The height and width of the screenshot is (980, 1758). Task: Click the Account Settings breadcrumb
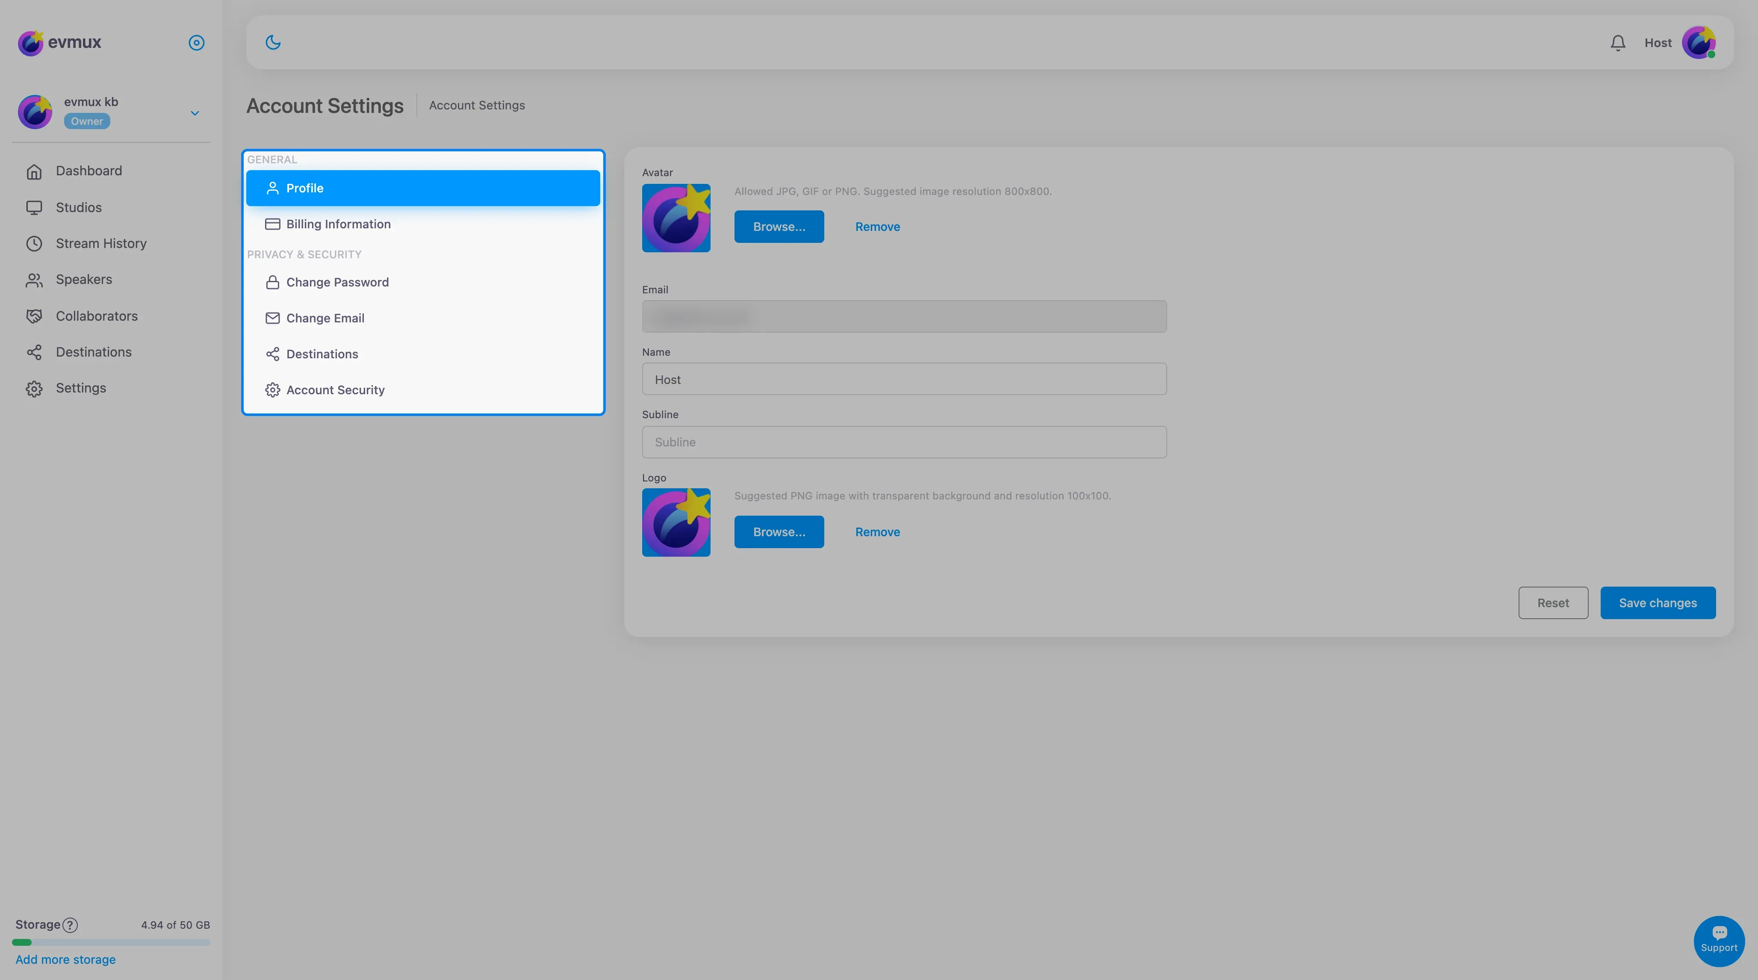point(476,105)
